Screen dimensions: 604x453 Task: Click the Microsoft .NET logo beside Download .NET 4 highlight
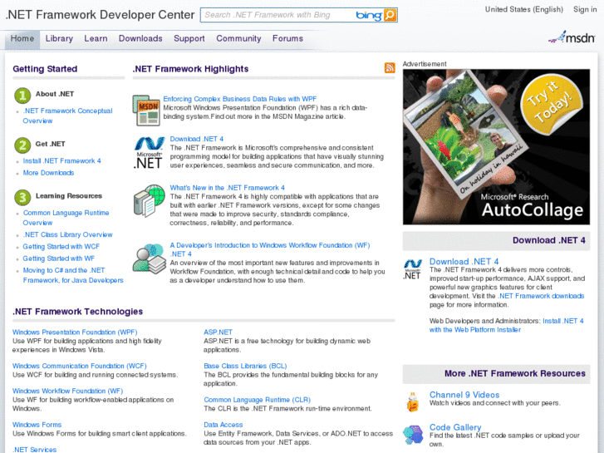click(x=149, y=153)
